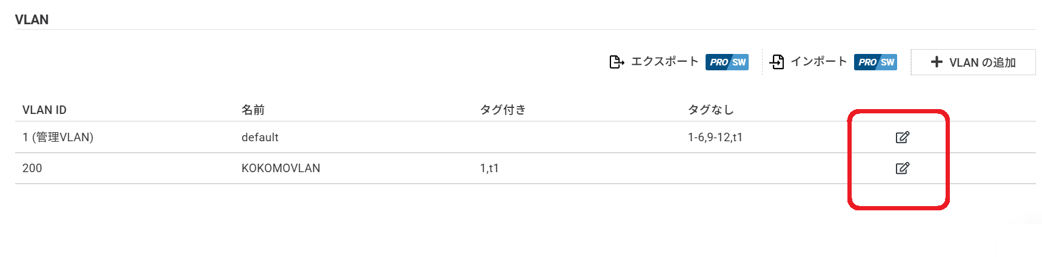Click the default name cell

coord(259,138)
